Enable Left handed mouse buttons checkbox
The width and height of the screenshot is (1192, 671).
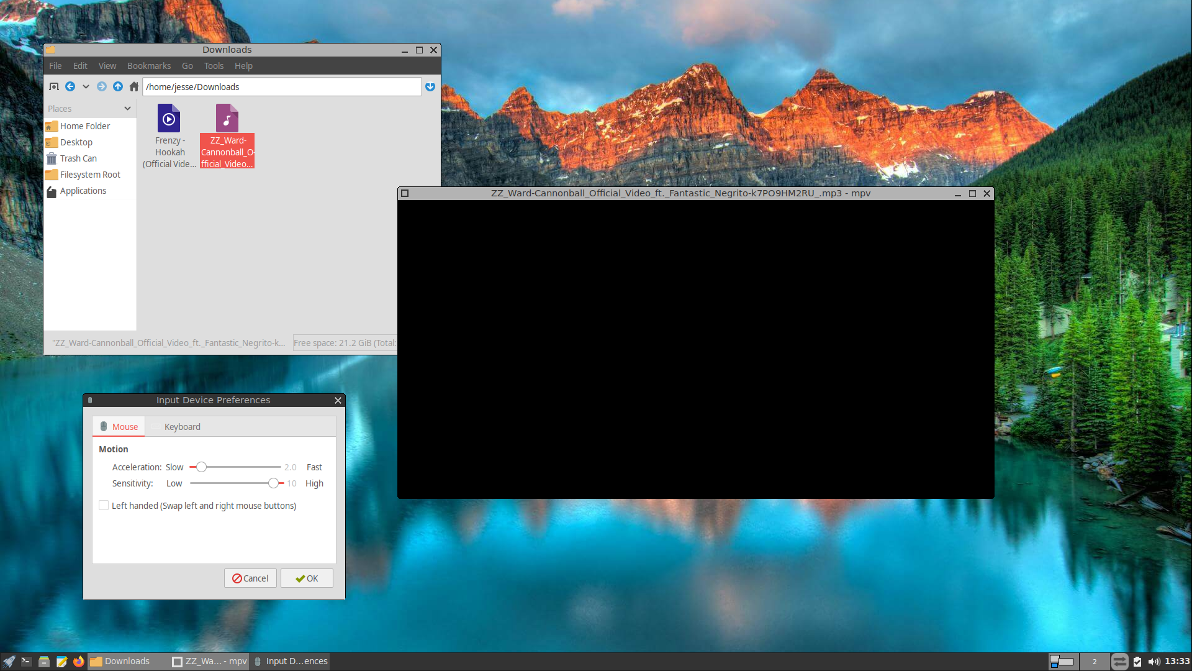coord(104,506)
